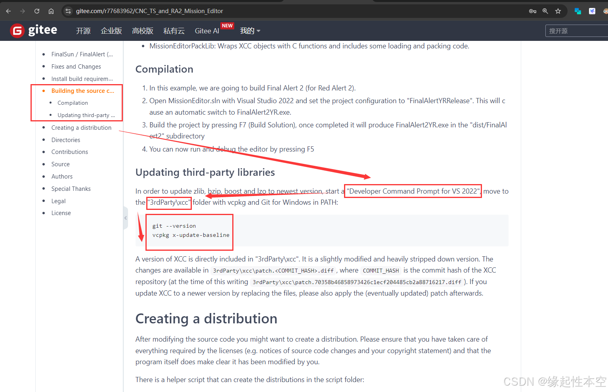This screenshot has height=392, width=608.
Task: Bookmark this page with star icon
Action: click(x=558, y=11)
